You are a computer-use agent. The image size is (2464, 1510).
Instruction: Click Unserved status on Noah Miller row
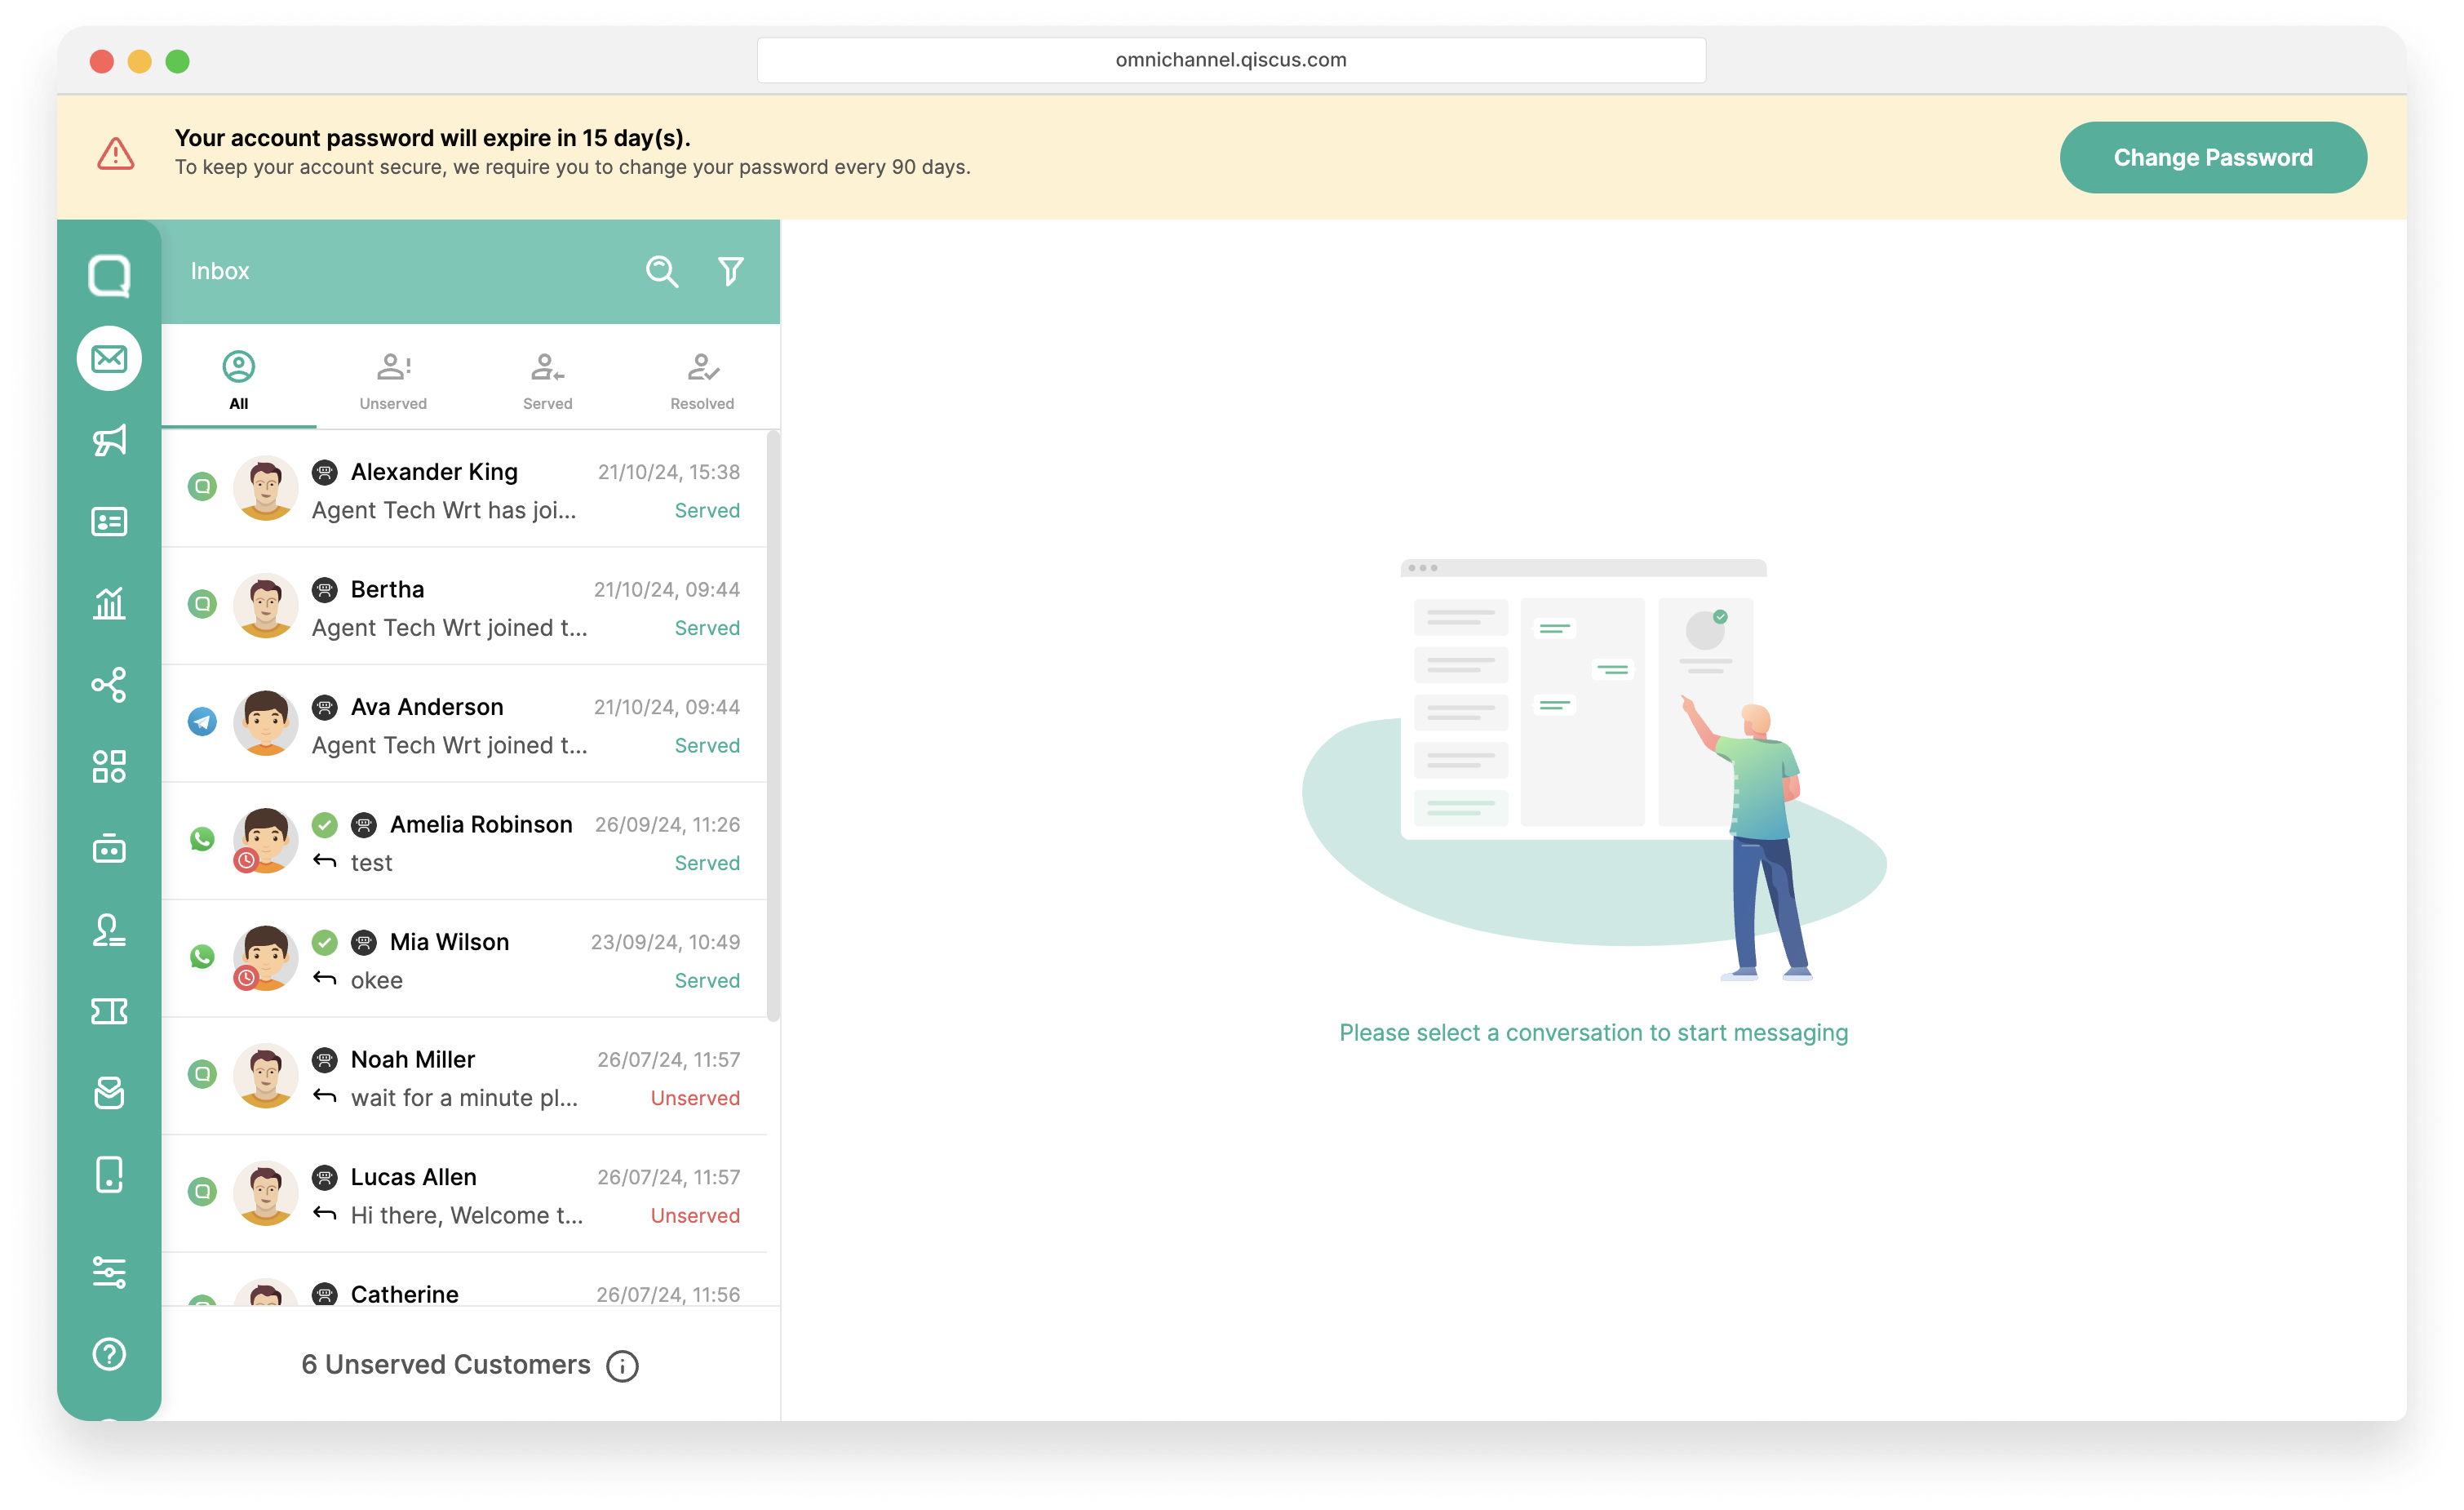(695, 1098)
